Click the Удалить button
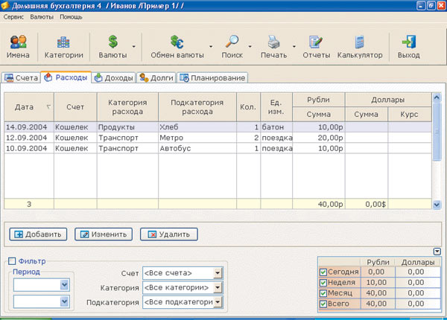Image resolution: width=447 pixels, height=320 pixels. point(169,234)
